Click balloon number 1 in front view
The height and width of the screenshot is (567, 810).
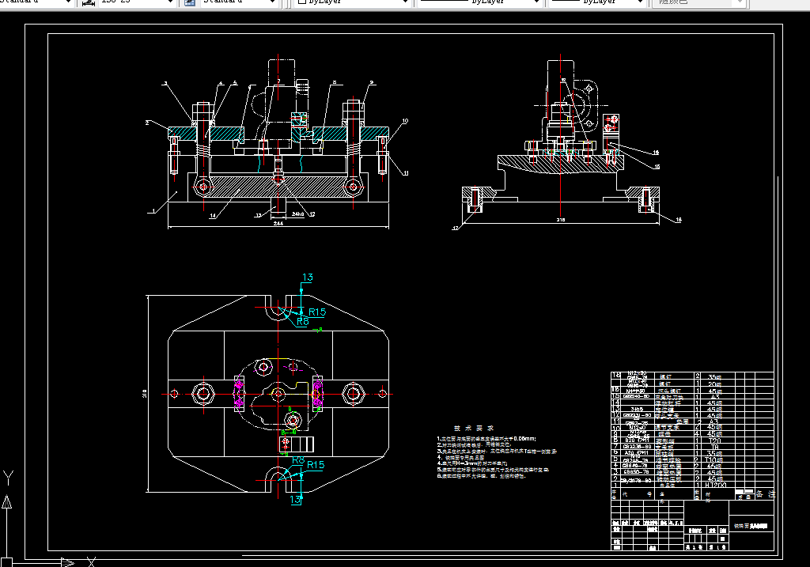pyautogui.click(x=153, y=210)
